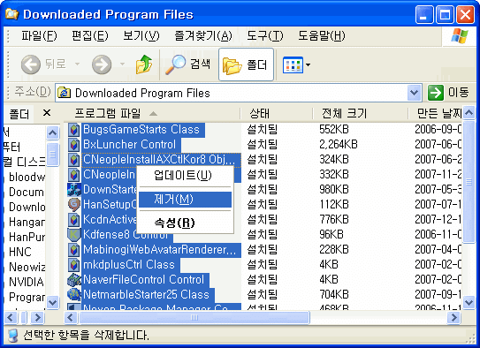This screenshot has height=348, width=480.
Task: Open the Downlo folder in tree
Action: click(x=27, y=207)
